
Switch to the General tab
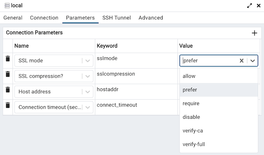tap(13, 18)
